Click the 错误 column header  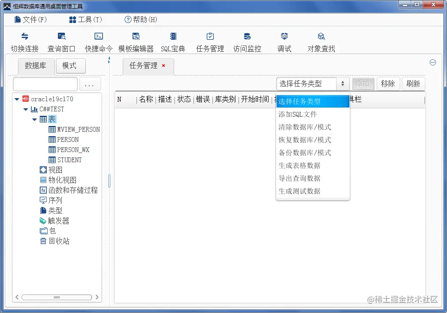203,99
